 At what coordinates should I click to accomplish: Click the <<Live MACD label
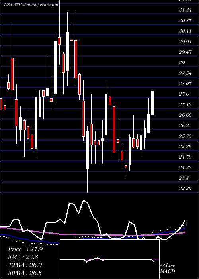[x=168, y=268]
